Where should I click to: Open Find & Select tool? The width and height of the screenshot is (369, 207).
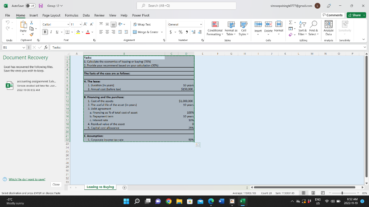coord(314,28)
